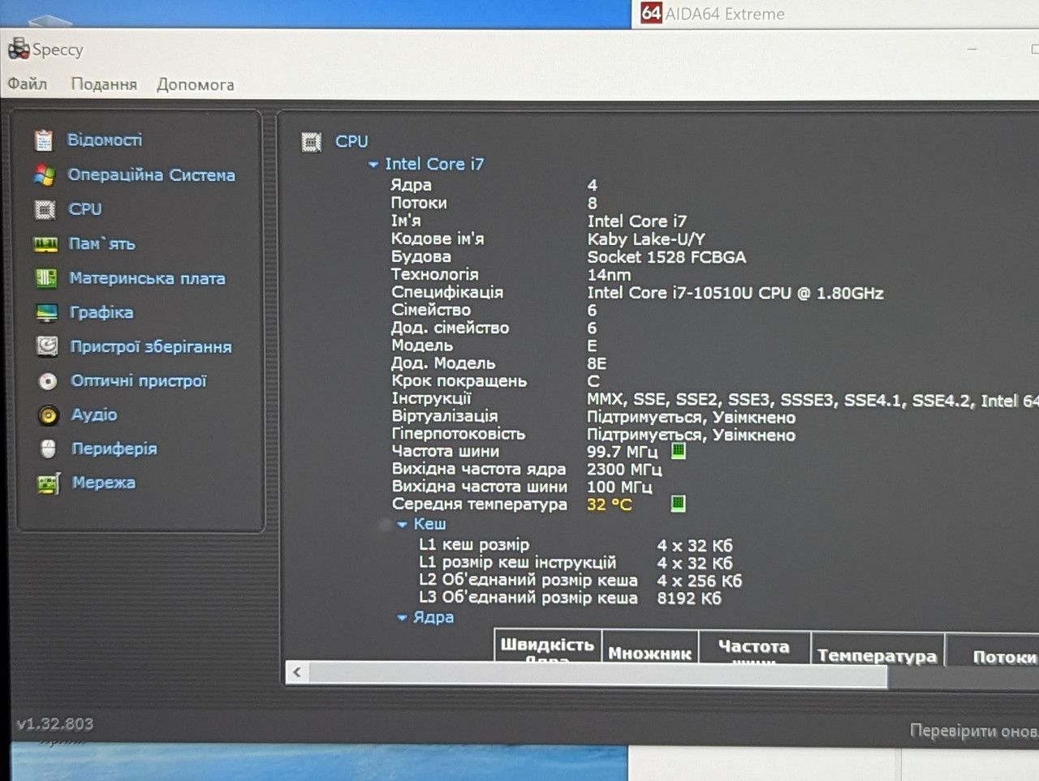Click the horizontal scrollbar thumb
Viewport: 1039px width, 781px height.
597,675
